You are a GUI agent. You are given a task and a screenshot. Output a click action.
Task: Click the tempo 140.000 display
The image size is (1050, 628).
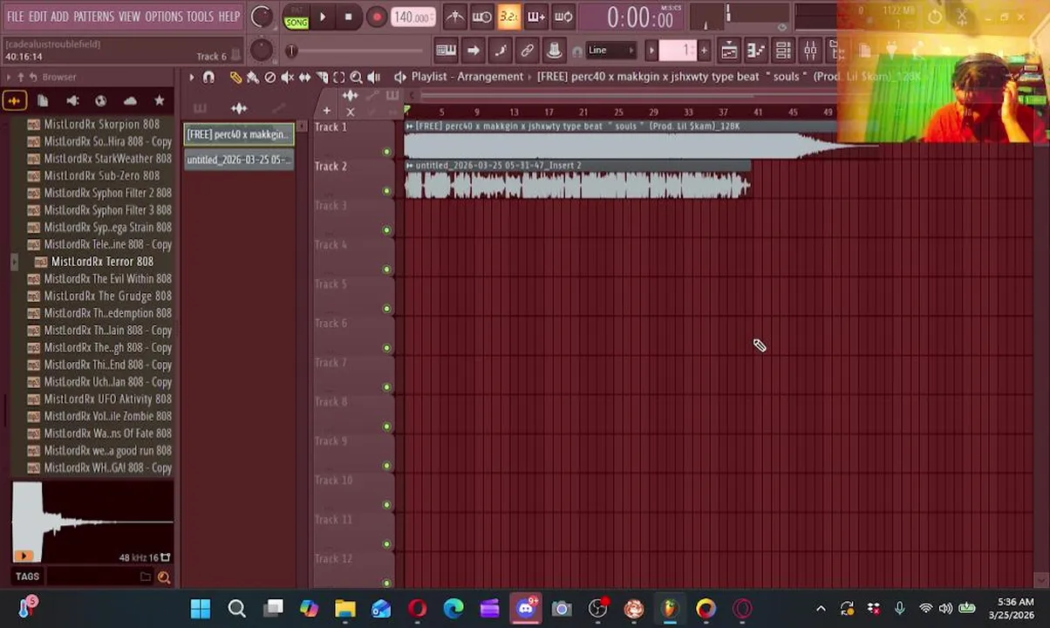(x=412, y=17)
